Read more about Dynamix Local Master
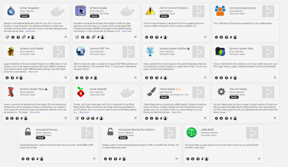 click(33, 72)
